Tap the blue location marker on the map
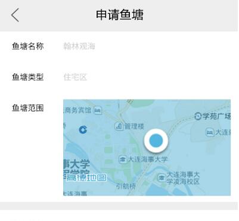Viewport: 239px width, 221px height. click(156, 141)
